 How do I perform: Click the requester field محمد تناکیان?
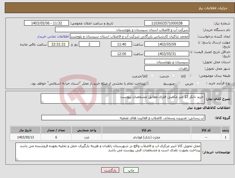130,36
